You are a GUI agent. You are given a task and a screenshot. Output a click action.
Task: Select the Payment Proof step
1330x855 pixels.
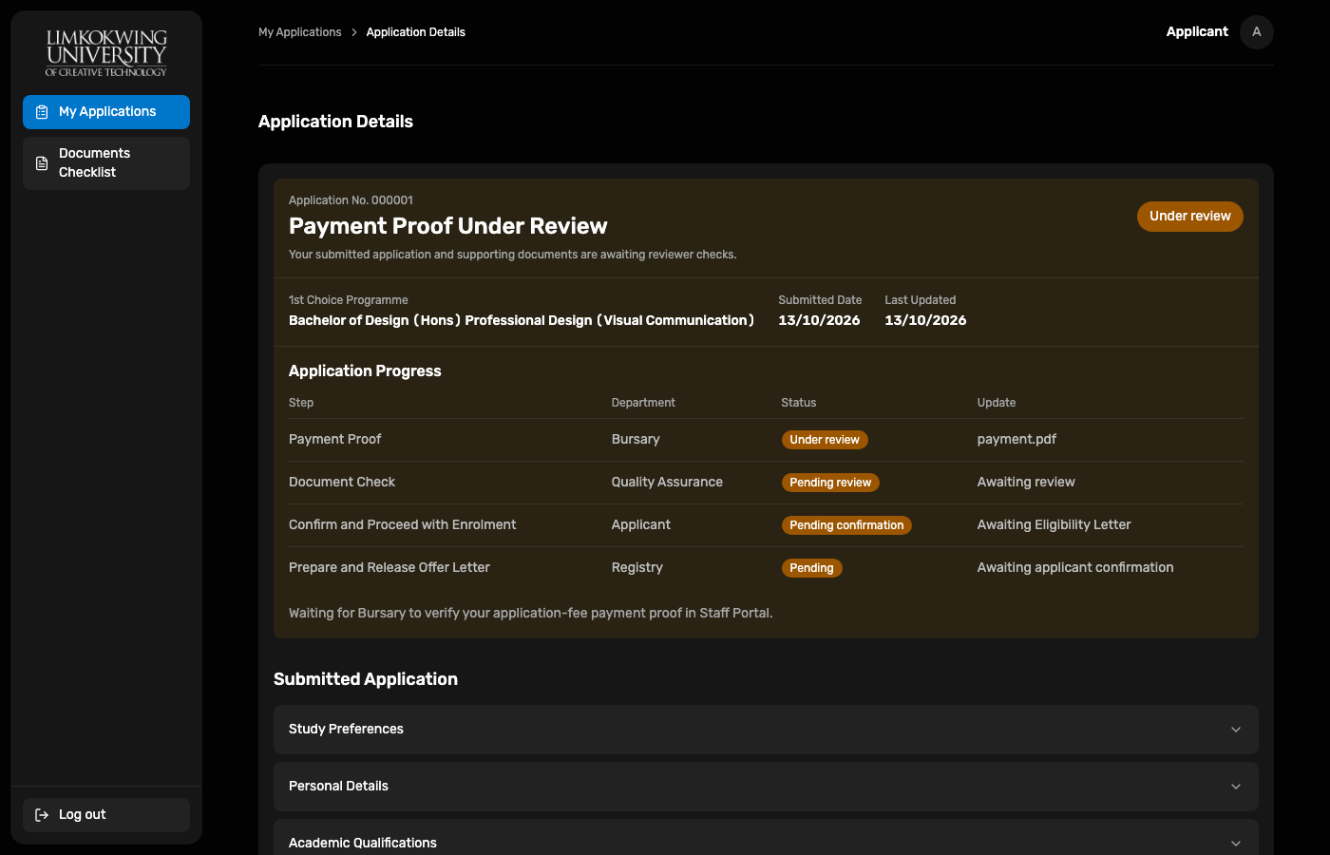[334, 440]
